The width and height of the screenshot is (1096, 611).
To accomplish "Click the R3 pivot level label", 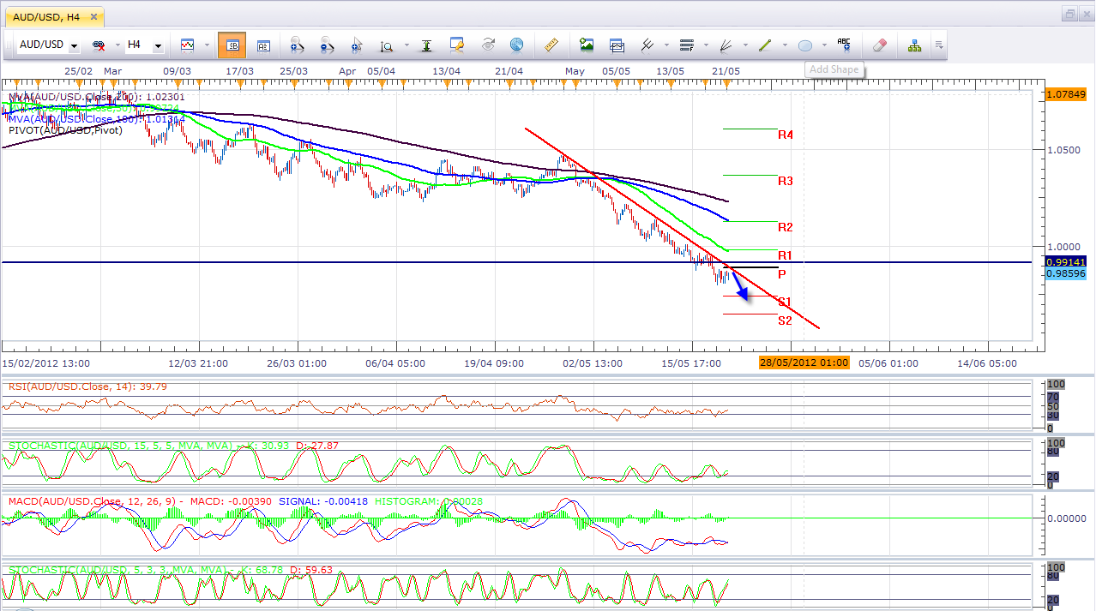I will pos(785,181).
